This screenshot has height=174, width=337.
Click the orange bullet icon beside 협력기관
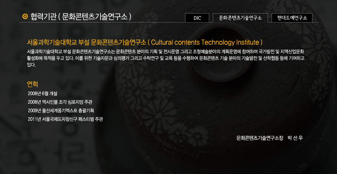pos(25,16)
